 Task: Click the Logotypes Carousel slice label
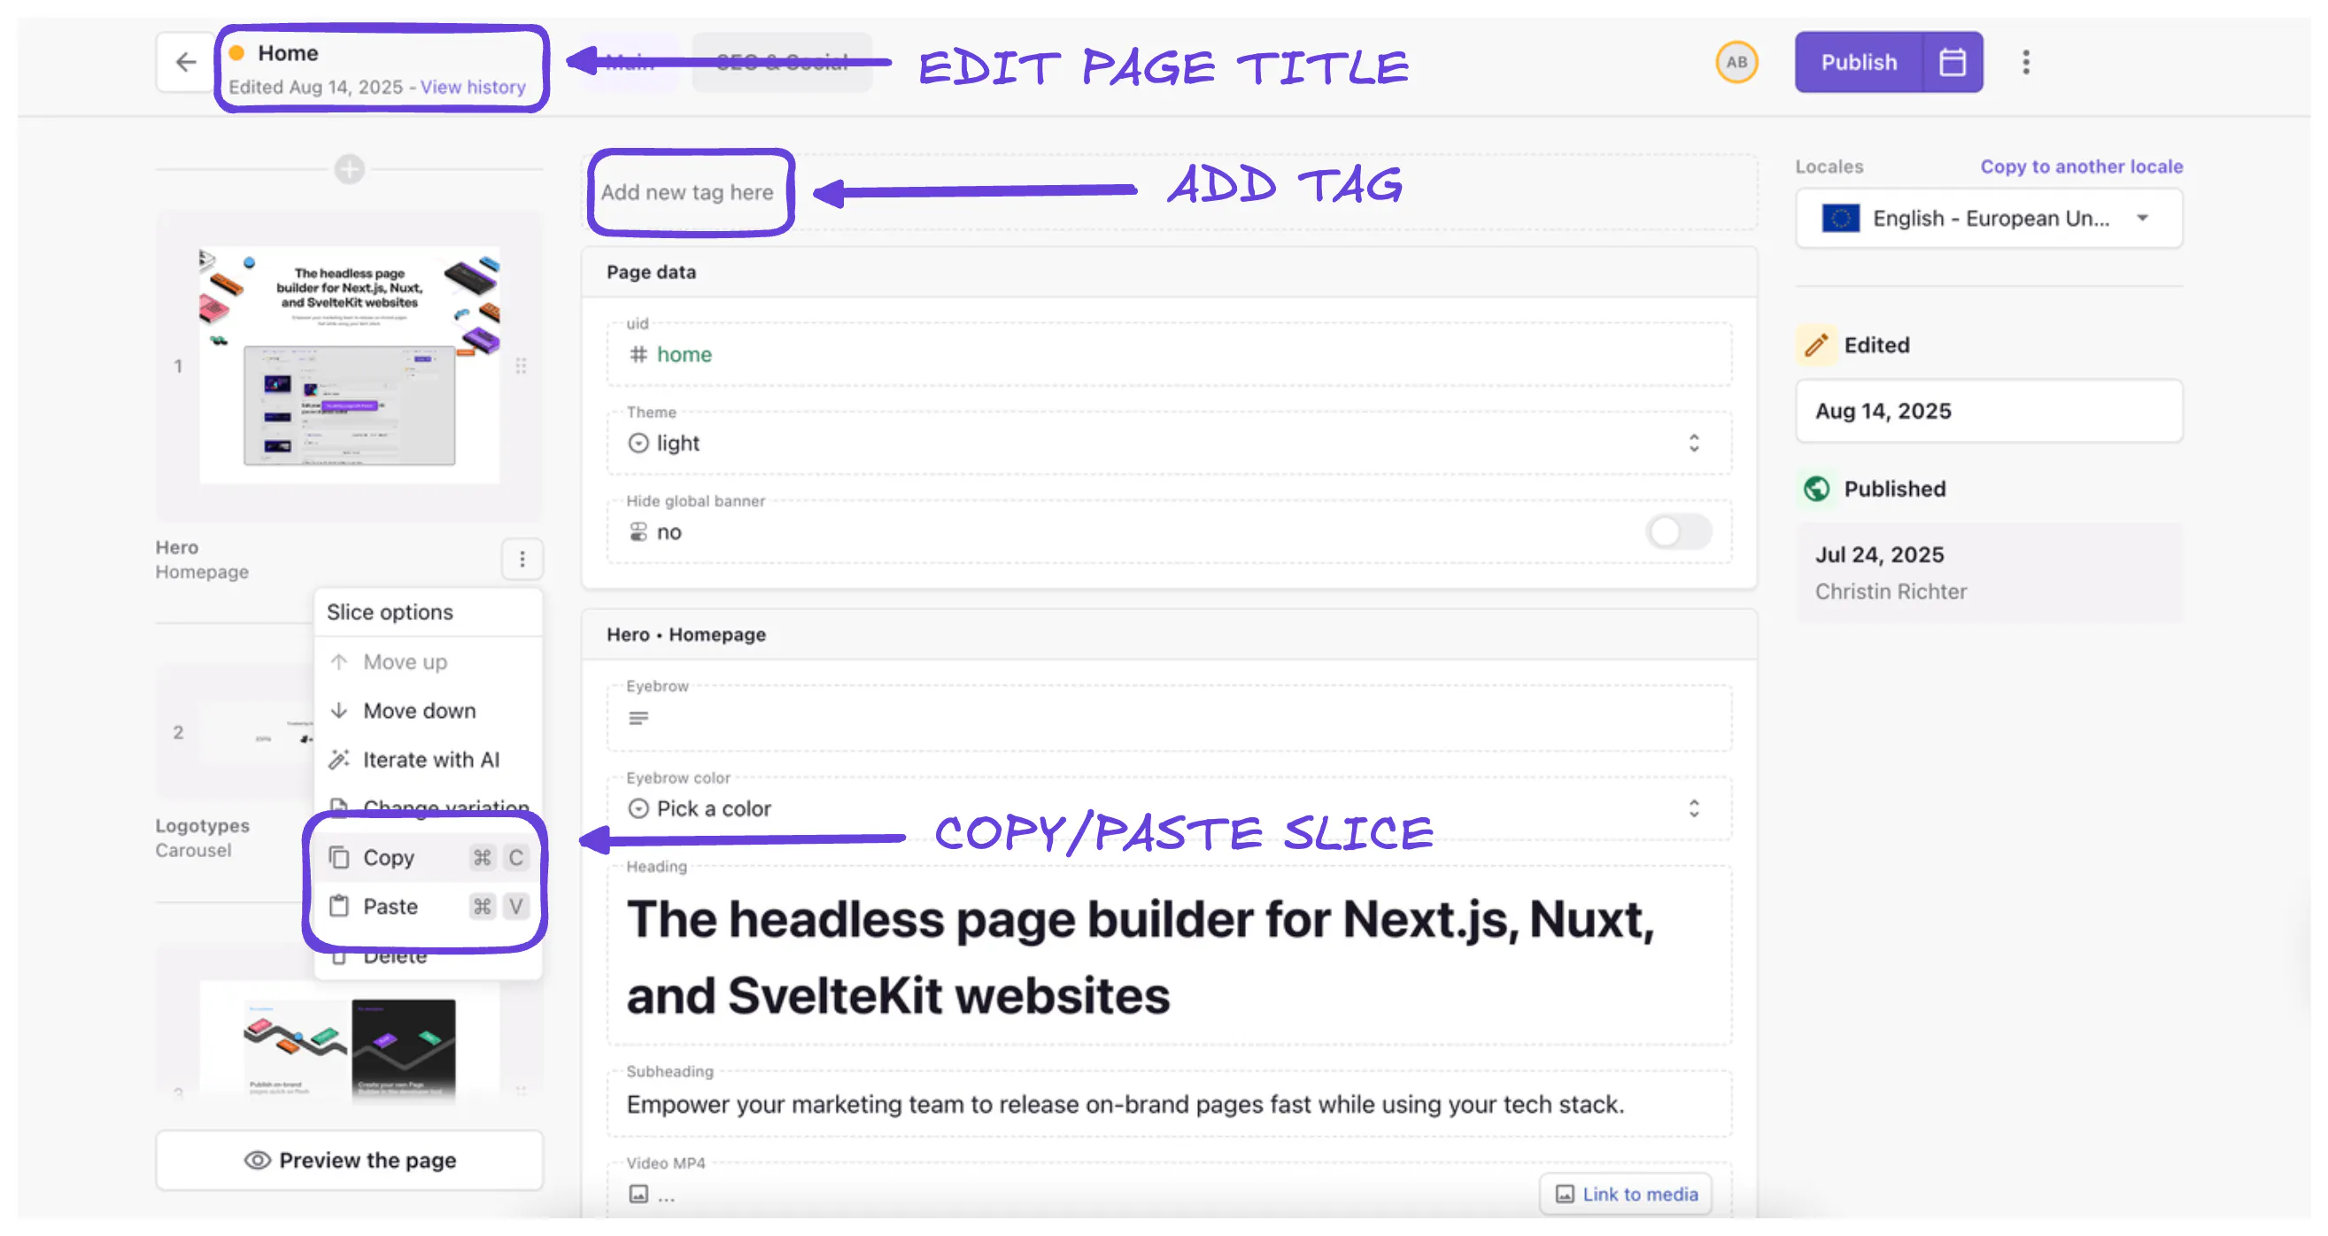[203, 838]
